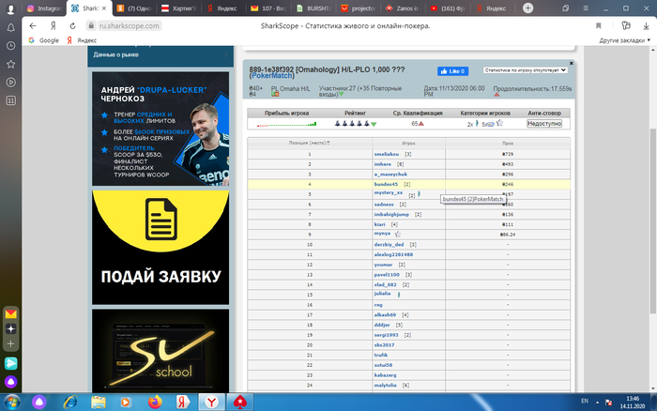Open player alkash69 link
657x411 pixels.
coord(385,315)
